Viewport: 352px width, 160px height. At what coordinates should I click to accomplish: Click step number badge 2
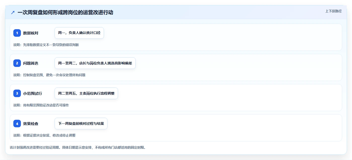coord(17,63)
